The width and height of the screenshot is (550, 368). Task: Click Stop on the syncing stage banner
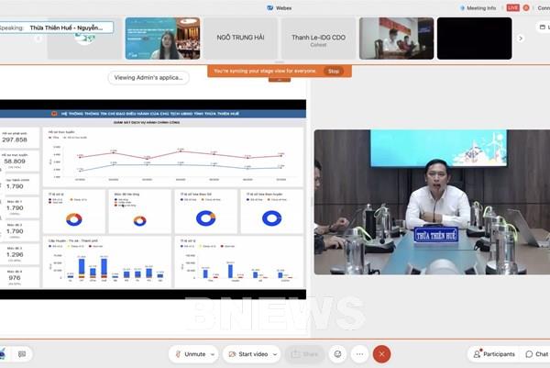[334, 71]
